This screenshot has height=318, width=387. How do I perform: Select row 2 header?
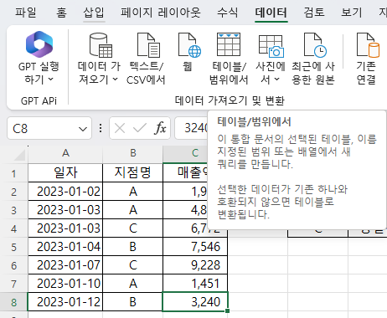13,192
